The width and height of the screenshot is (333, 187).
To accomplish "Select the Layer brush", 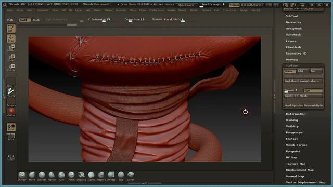I will (x=131, y=176).
